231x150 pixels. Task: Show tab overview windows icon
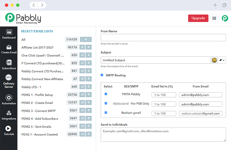224,5
